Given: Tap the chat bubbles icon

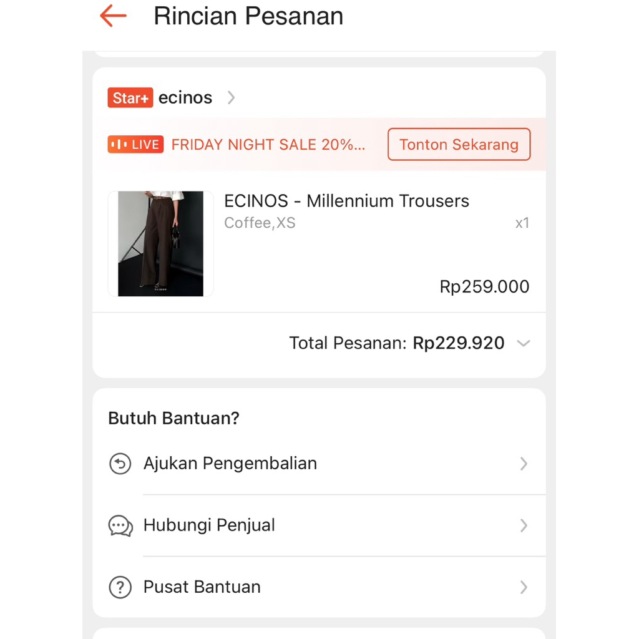Looking at the screenshot, I should (x=120, y=525).
